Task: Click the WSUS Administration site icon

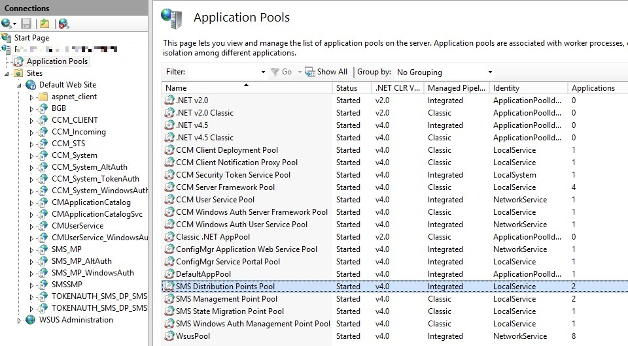Action: pos(31,320)
